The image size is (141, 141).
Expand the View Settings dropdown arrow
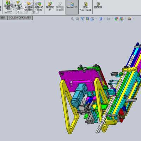point(133,19)
